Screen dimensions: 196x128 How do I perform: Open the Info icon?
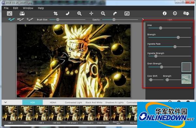pos(165,13)
